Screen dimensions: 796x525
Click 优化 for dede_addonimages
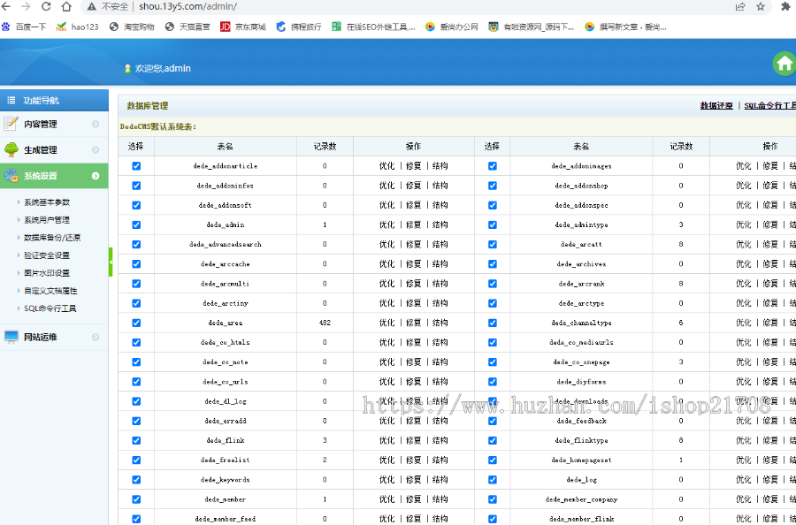(x=744, y=166)
